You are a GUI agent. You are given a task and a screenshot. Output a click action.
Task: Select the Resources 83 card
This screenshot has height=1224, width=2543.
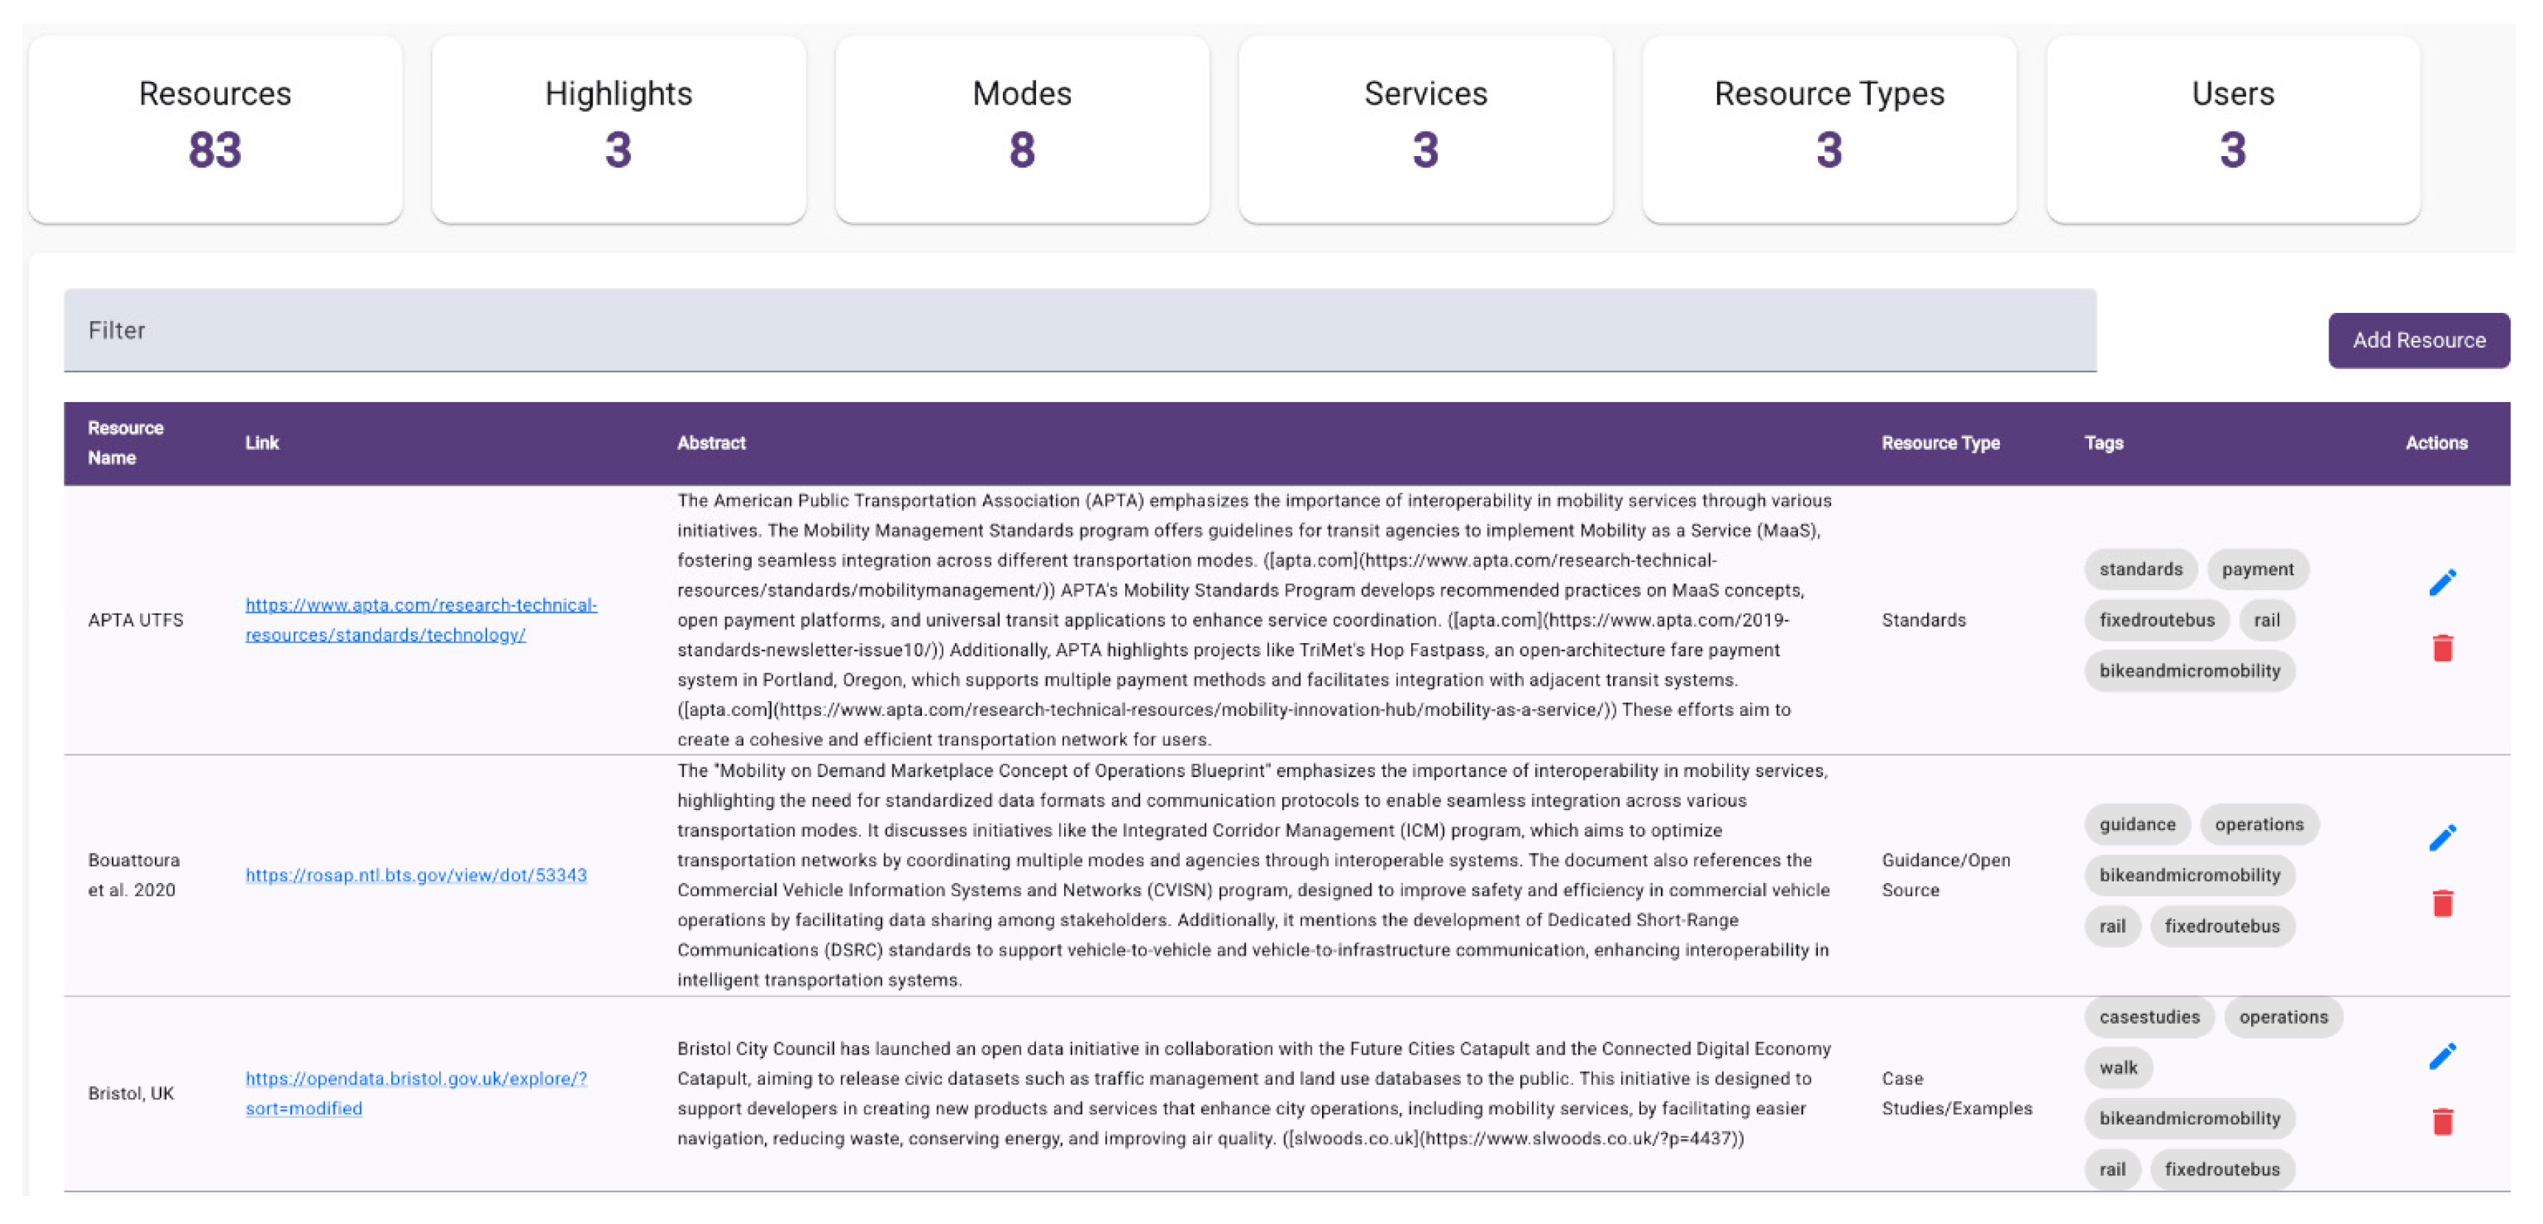pyautogui.click(x=215, y=128)
